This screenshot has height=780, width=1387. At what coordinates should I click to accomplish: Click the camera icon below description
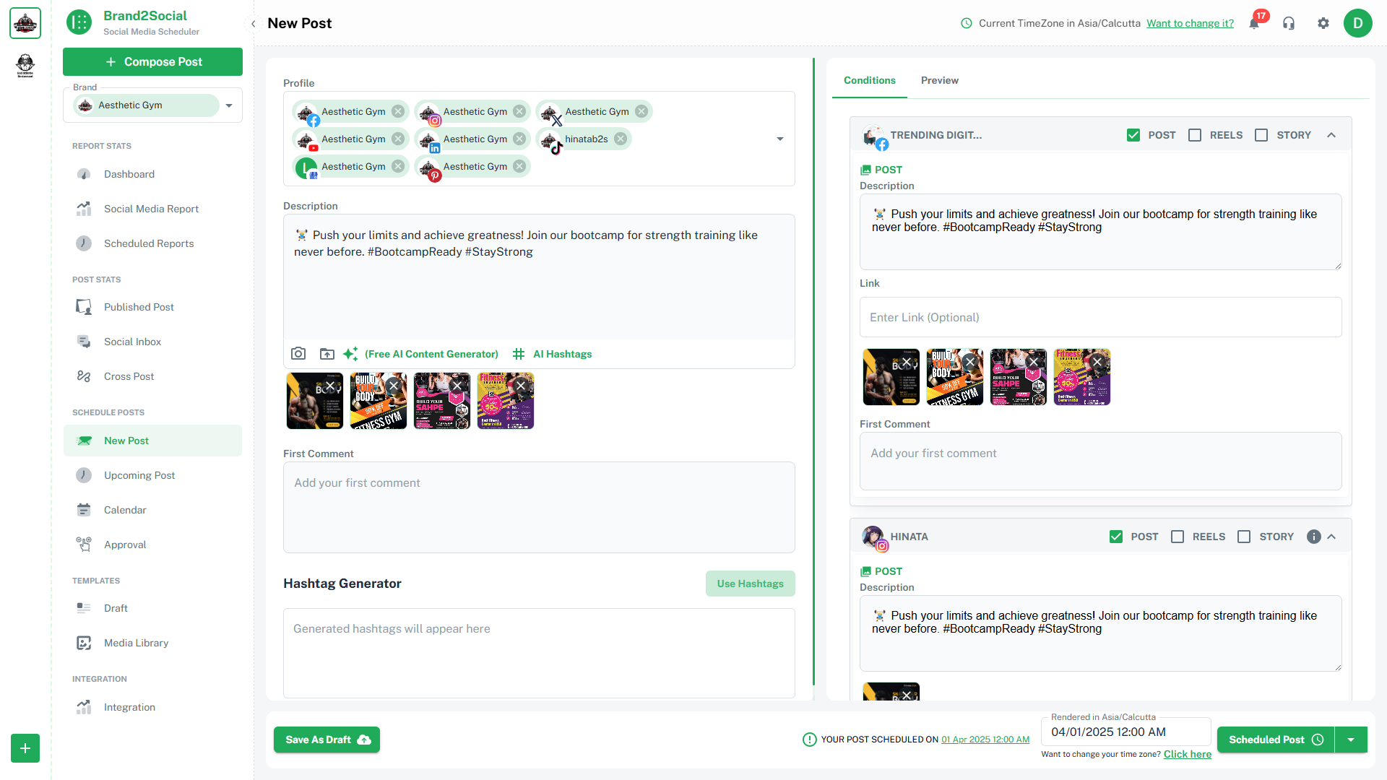(298, 354)
